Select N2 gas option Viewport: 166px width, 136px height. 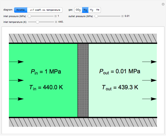pos(85,10)
